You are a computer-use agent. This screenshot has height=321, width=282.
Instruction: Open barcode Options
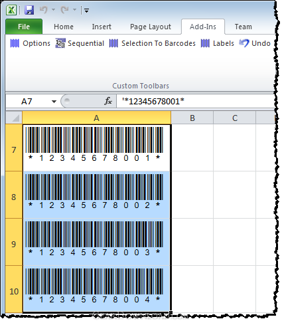[x=31, y=43]
